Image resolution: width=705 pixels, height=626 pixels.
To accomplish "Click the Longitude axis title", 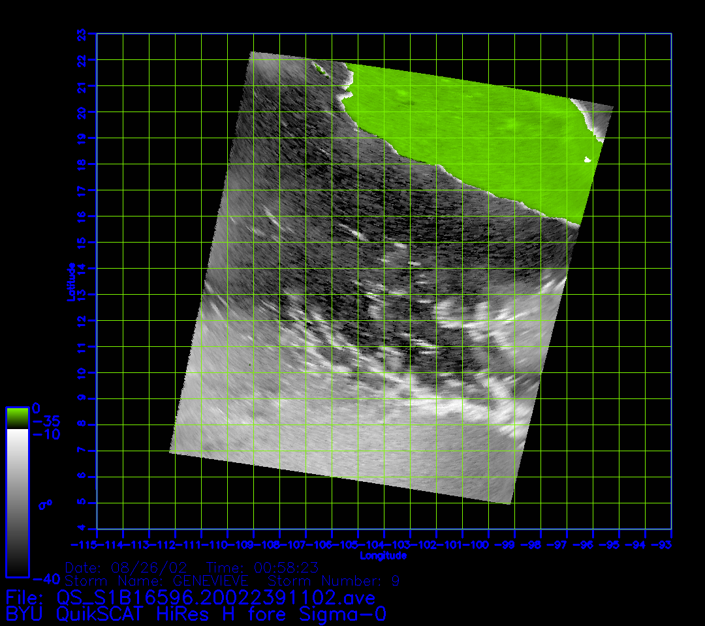I will [384, 556].
